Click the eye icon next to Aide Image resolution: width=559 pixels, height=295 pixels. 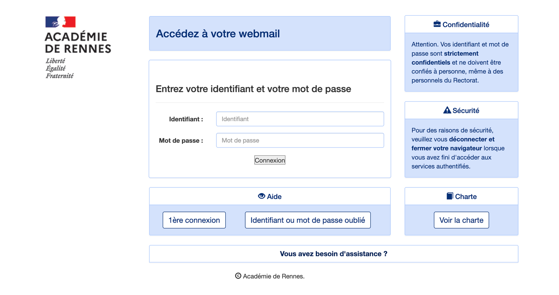point(261,196)
